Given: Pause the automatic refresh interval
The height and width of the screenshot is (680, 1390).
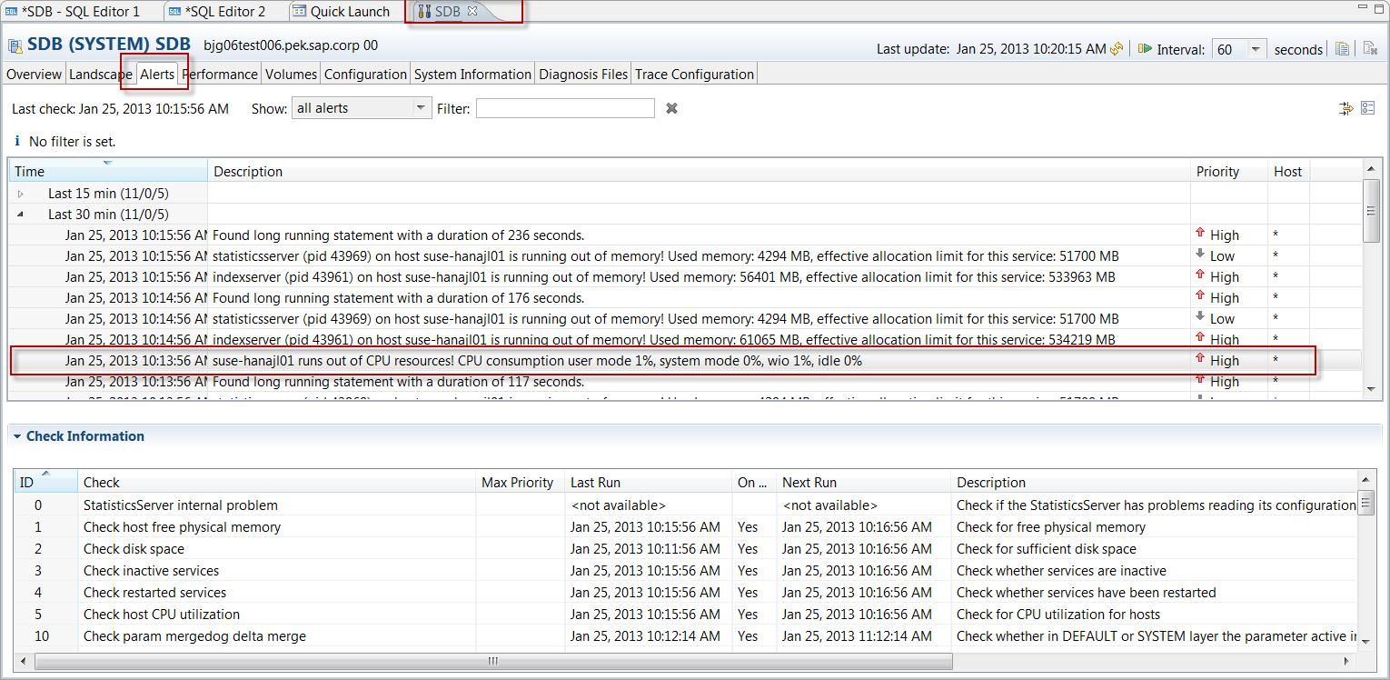Looking at the screenshot, I should point(1145,49).
